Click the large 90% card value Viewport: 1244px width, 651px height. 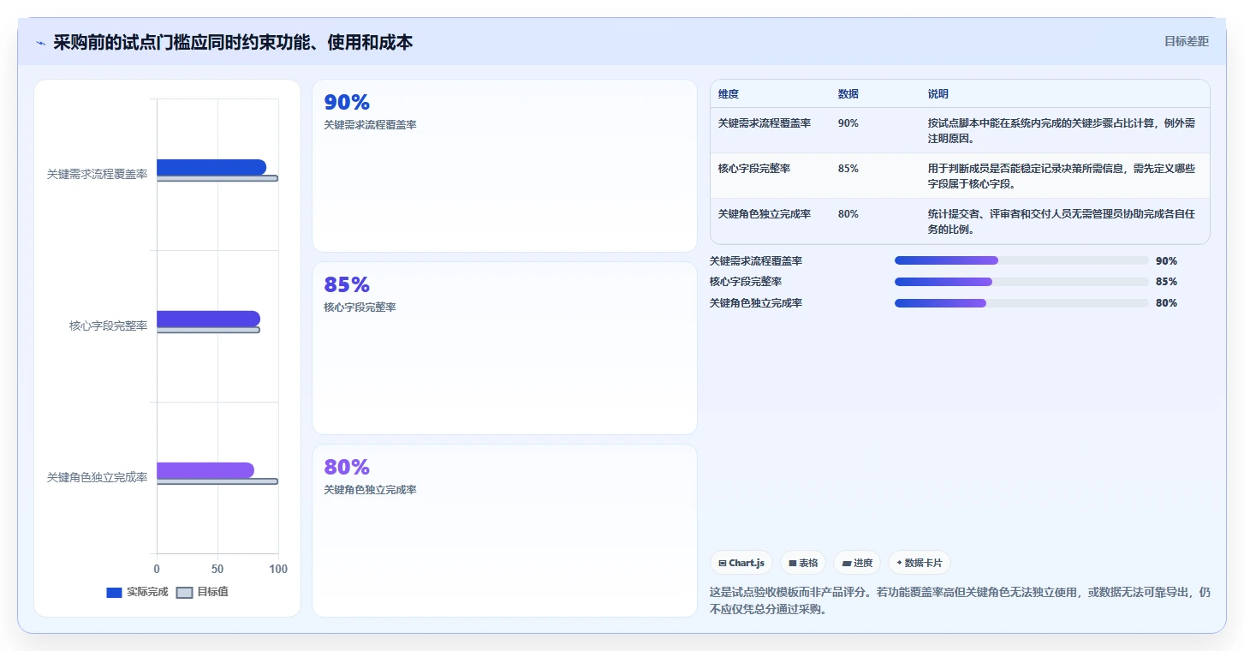tap(347, 103)
